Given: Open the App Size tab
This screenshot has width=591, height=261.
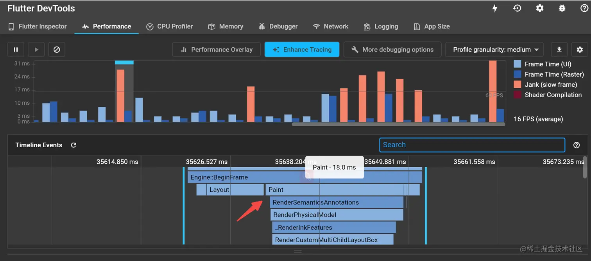Looking at the screenshot, I should tap(432, 26).
